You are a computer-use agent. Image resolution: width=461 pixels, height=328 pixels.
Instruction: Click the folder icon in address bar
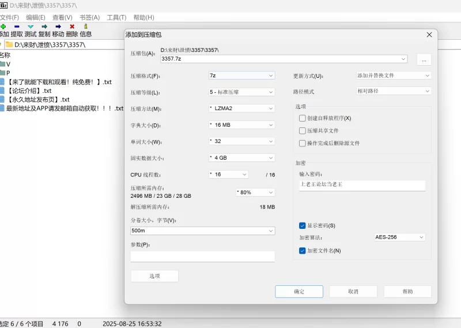9,45
